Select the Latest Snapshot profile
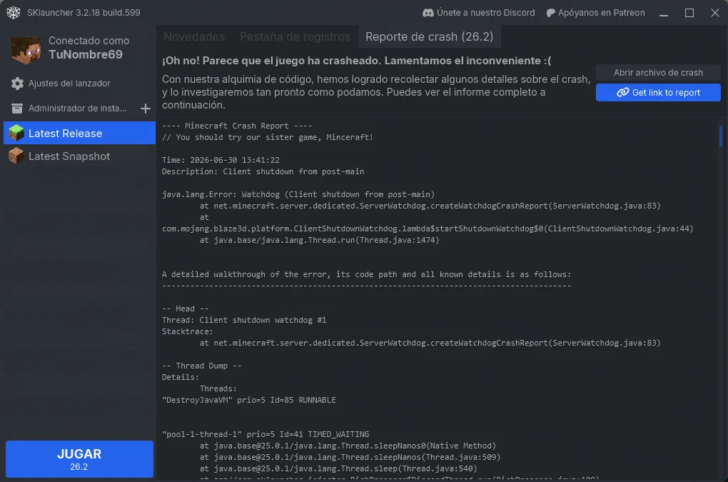This screenshot has width=728, height=482. pyautogui.click(x=79, y=156)
